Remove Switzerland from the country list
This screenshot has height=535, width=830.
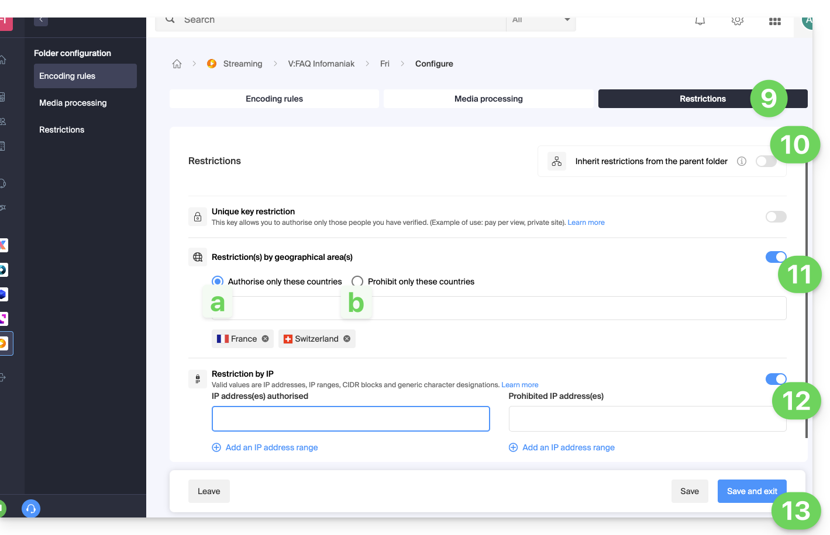[x=347, y=339]
